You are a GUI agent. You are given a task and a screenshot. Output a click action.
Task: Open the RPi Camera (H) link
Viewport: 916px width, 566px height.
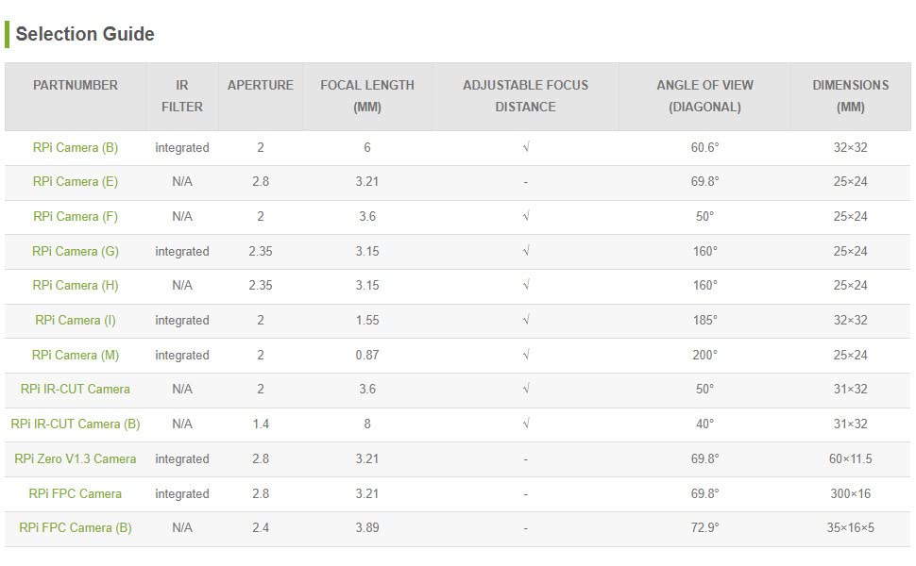pos(76,285)
